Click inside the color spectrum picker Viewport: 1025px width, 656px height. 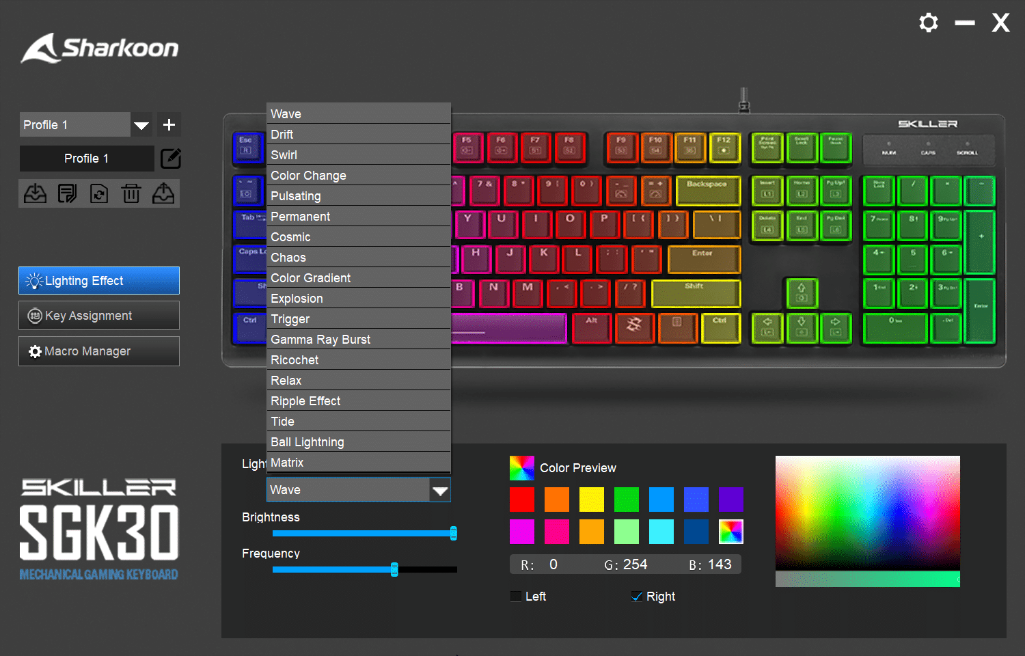pos(867,512)
